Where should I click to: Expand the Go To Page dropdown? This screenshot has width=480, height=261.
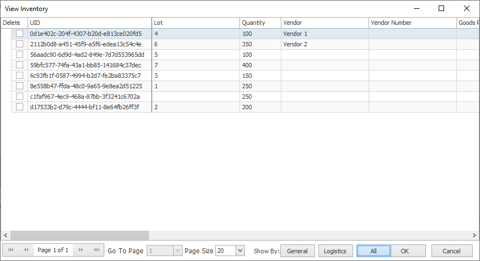point(177,251)
